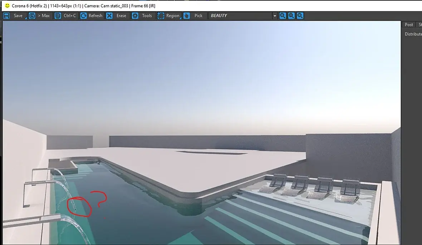Image resolution: width=422 pixels, height=245 pixels.
Task: Click the Refresh text button
Action: [x=95, y=16]
